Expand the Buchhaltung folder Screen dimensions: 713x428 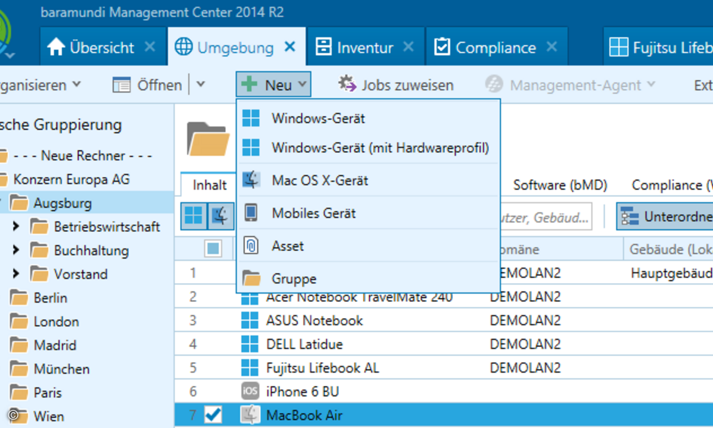coord(15,250)
